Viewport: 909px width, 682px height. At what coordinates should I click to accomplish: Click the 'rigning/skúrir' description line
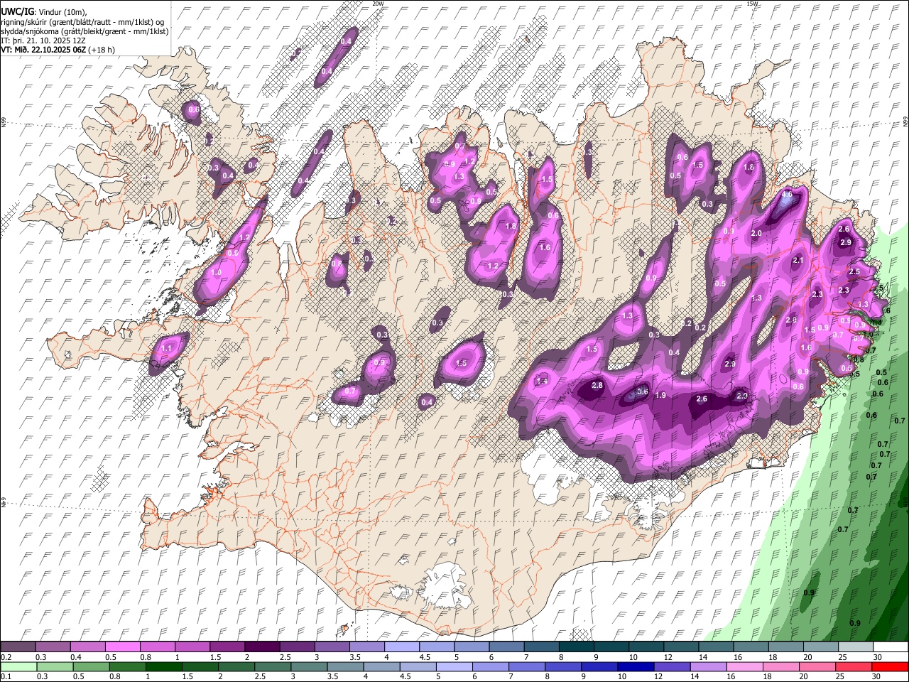82,22
